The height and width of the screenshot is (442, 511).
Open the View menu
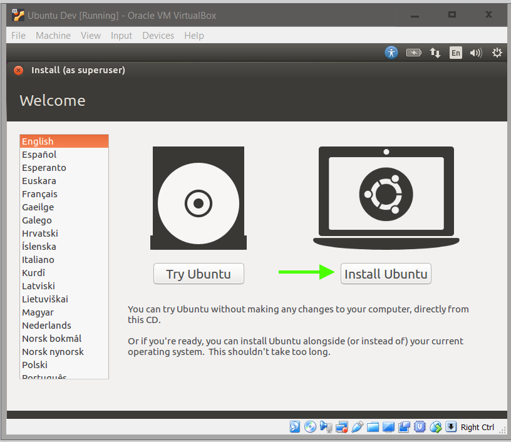(91, 36)
